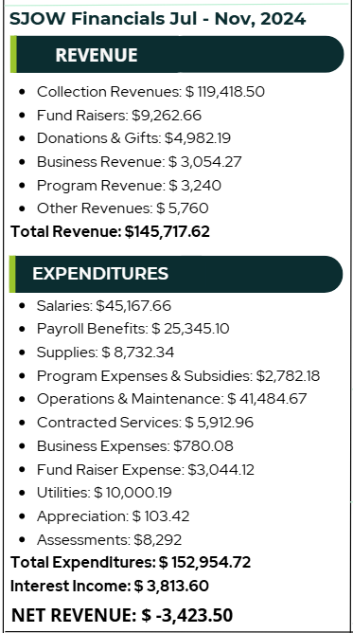Click the Other Revenues line item
This screenshot has height=633, width=353.
pyautogui.click(x=122, y=208)
